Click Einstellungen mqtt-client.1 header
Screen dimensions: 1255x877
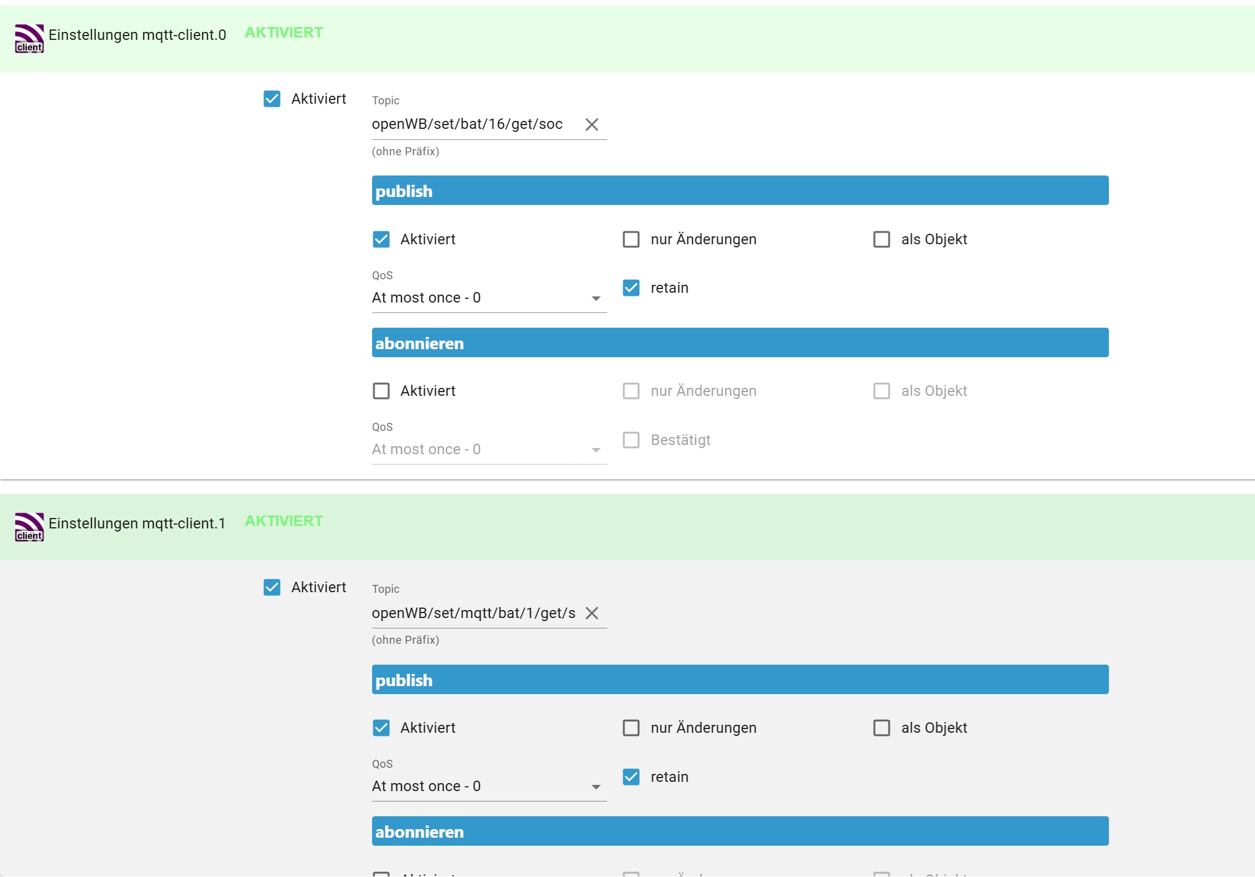tap(138, 523)
